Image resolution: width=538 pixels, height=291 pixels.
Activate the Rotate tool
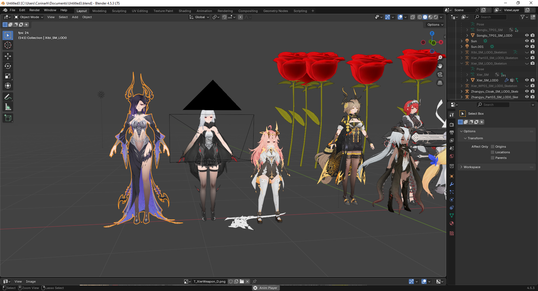(8, 66)
